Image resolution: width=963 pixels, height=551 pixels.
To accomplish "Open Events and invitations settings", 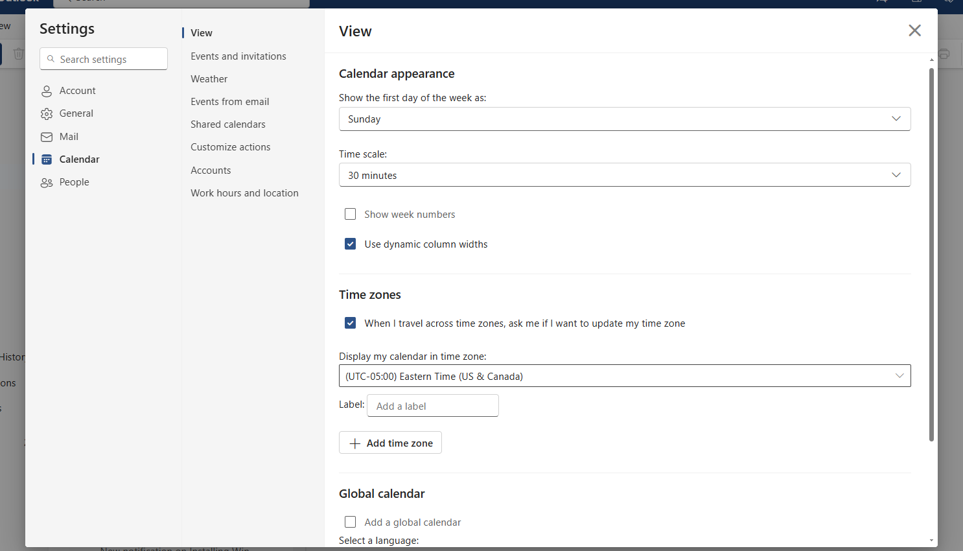I will tap(238, 56).
